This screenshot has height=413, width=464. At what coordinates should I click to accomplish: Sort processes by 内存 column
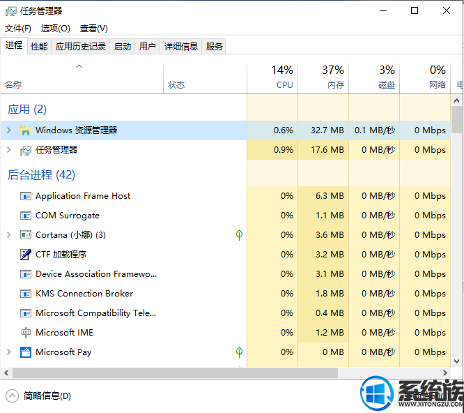click(x=323, y=78)
